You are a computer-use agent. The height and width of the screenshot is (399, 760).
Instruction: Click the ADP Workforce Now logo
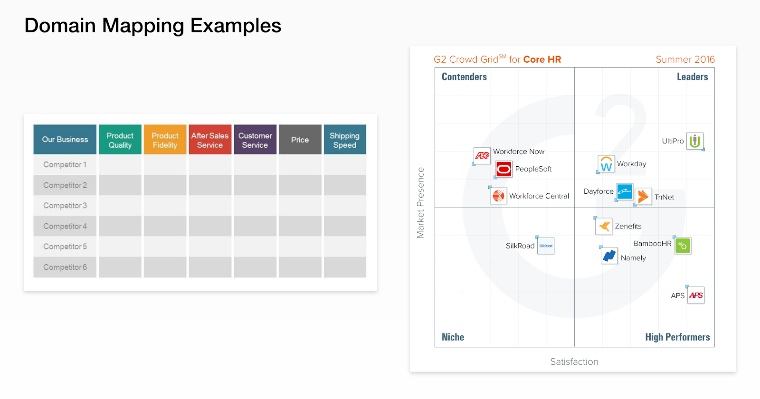click(x=482, y=155)
